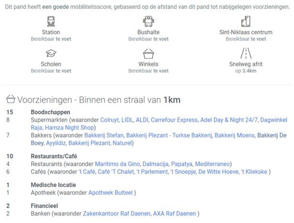Click the Scholen graduation cap icon

(x=51, y=54)
